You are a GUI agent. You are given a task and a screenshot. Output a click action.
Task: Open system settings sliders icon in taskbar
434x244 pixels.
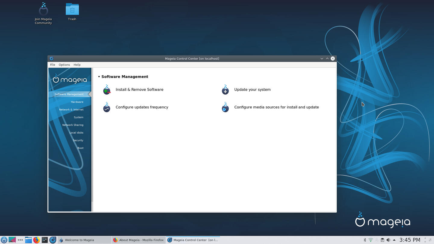pyautogui.click(x=45, y=240)
